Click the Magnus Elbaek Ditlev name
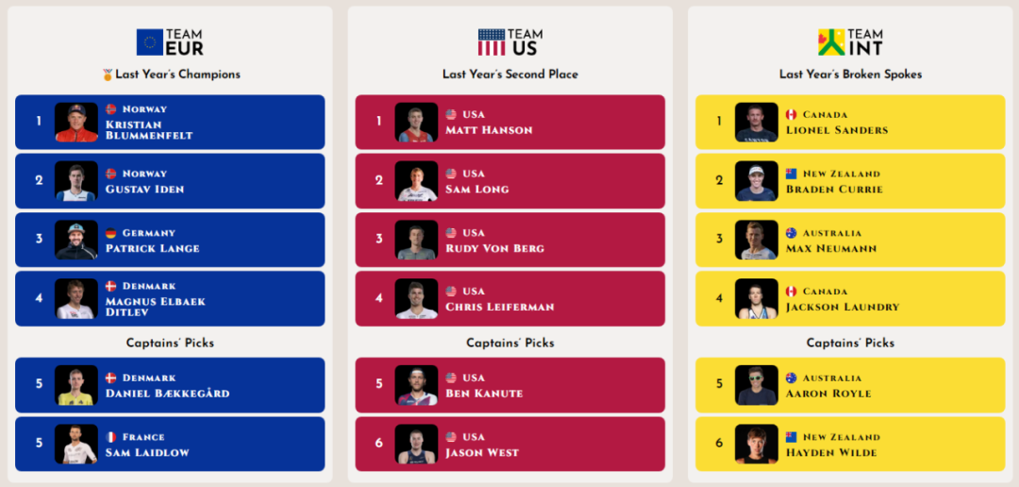 click(155, 307)
